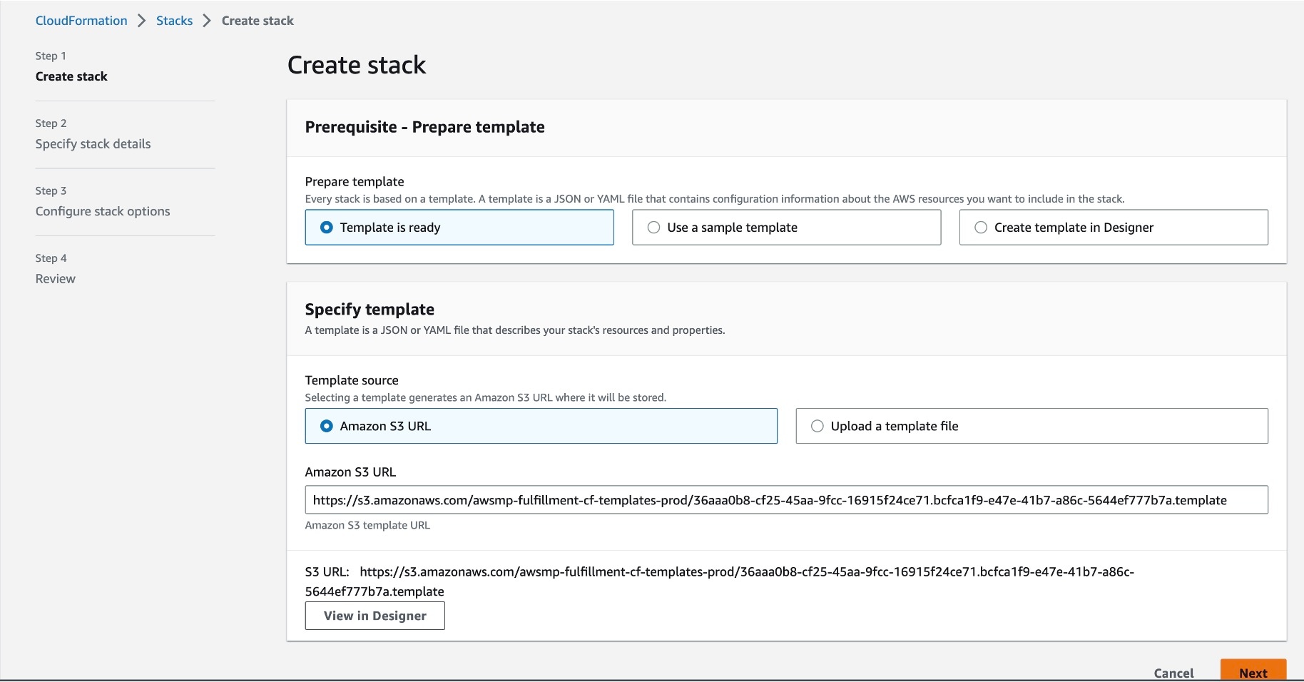Go to Step 2 Specify stack details
Viewport: 1304px width, 682px height.
(93, 144)
